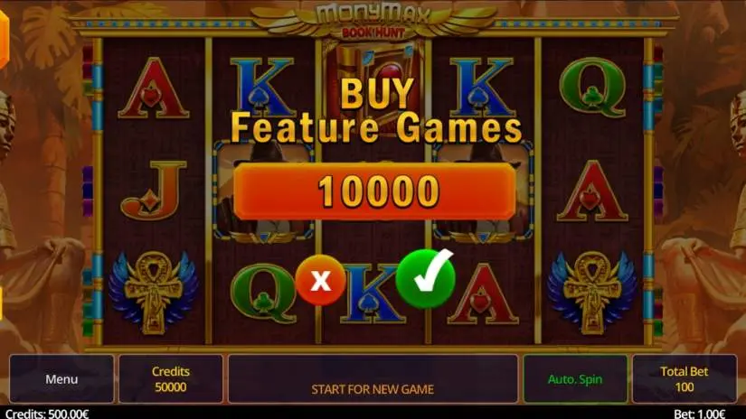
Task: Click the golden ankh symbol on left reel
Action: [153, 293]
